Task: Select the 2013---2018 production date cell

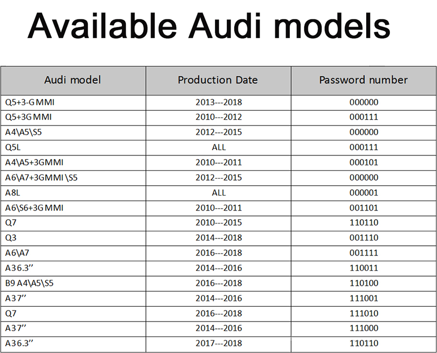Action: tap(218, 102)
